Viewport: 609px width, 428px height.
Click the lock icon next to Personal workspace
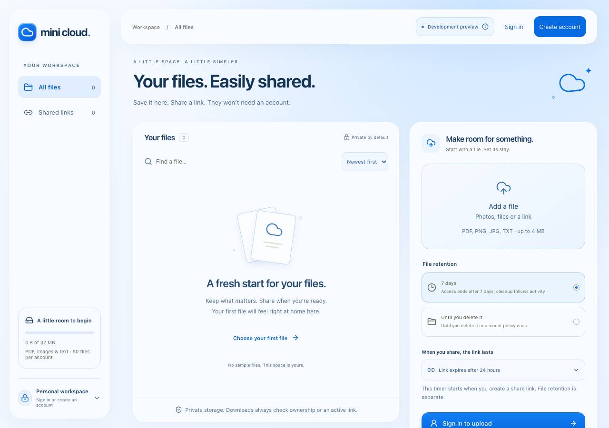(x=25, y=398)
